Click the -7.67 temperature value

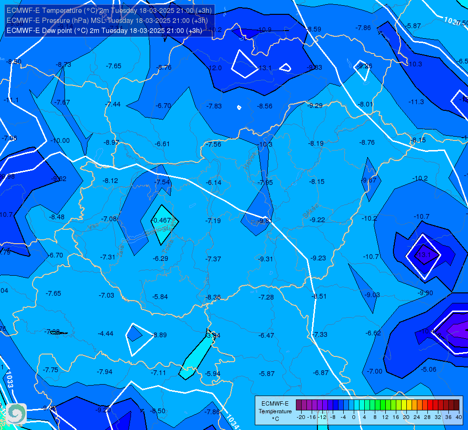62,102
